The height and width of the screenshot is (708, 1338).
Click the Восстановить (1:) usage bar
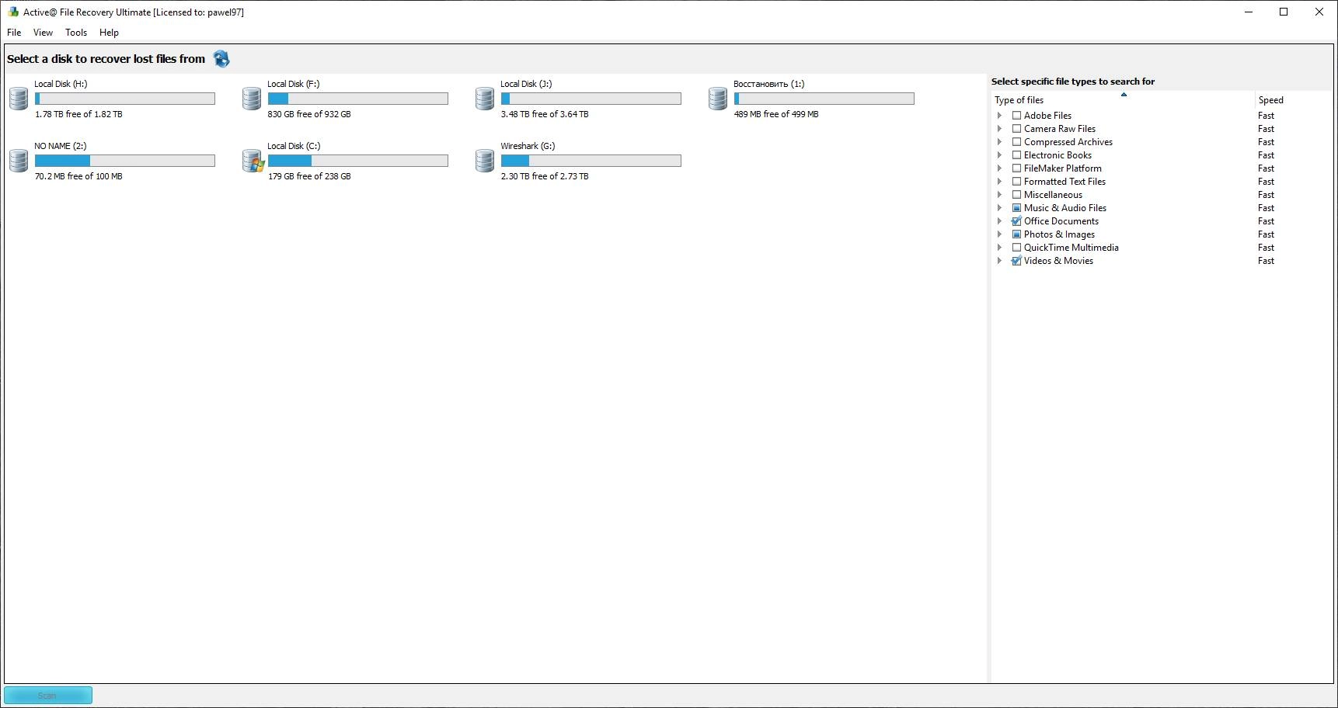point(824,99)
